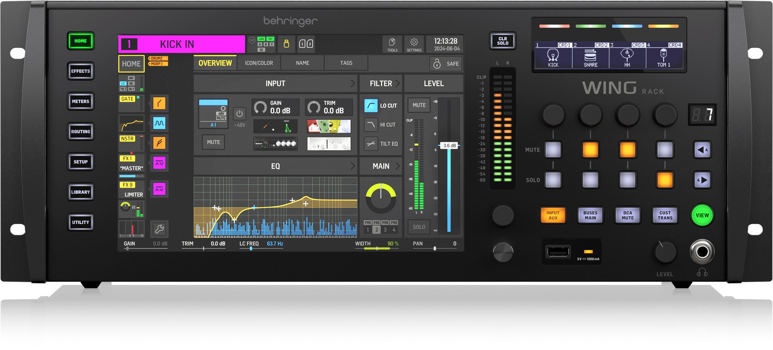The image size is (773, 350).
Task: Click the white rack unit thumbnail
Action: 329,143
